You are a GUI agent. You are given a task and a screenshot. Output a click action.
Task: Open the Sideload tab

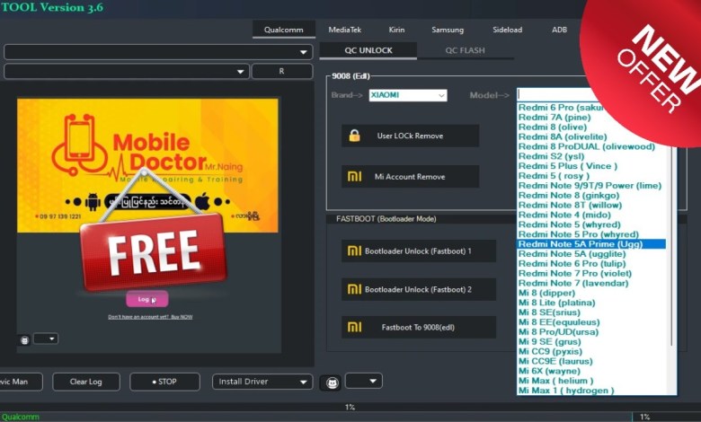pos(508,30)
